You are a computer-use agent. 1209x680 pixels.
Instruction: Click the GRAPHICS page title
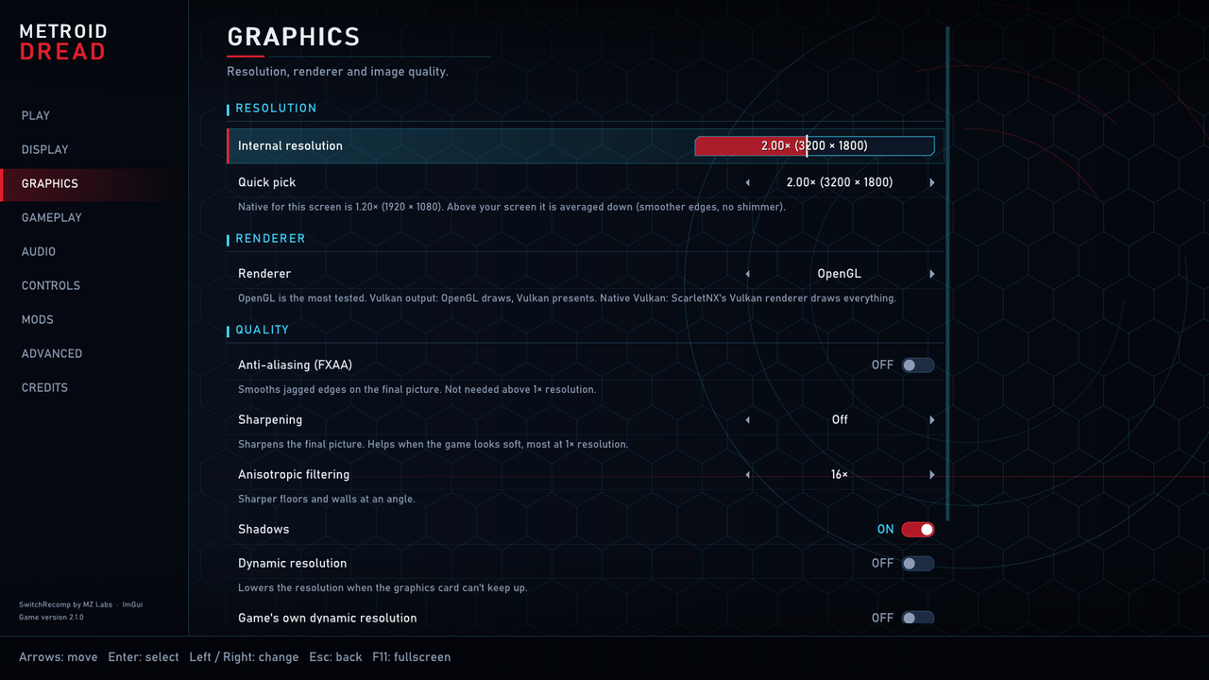294,38
